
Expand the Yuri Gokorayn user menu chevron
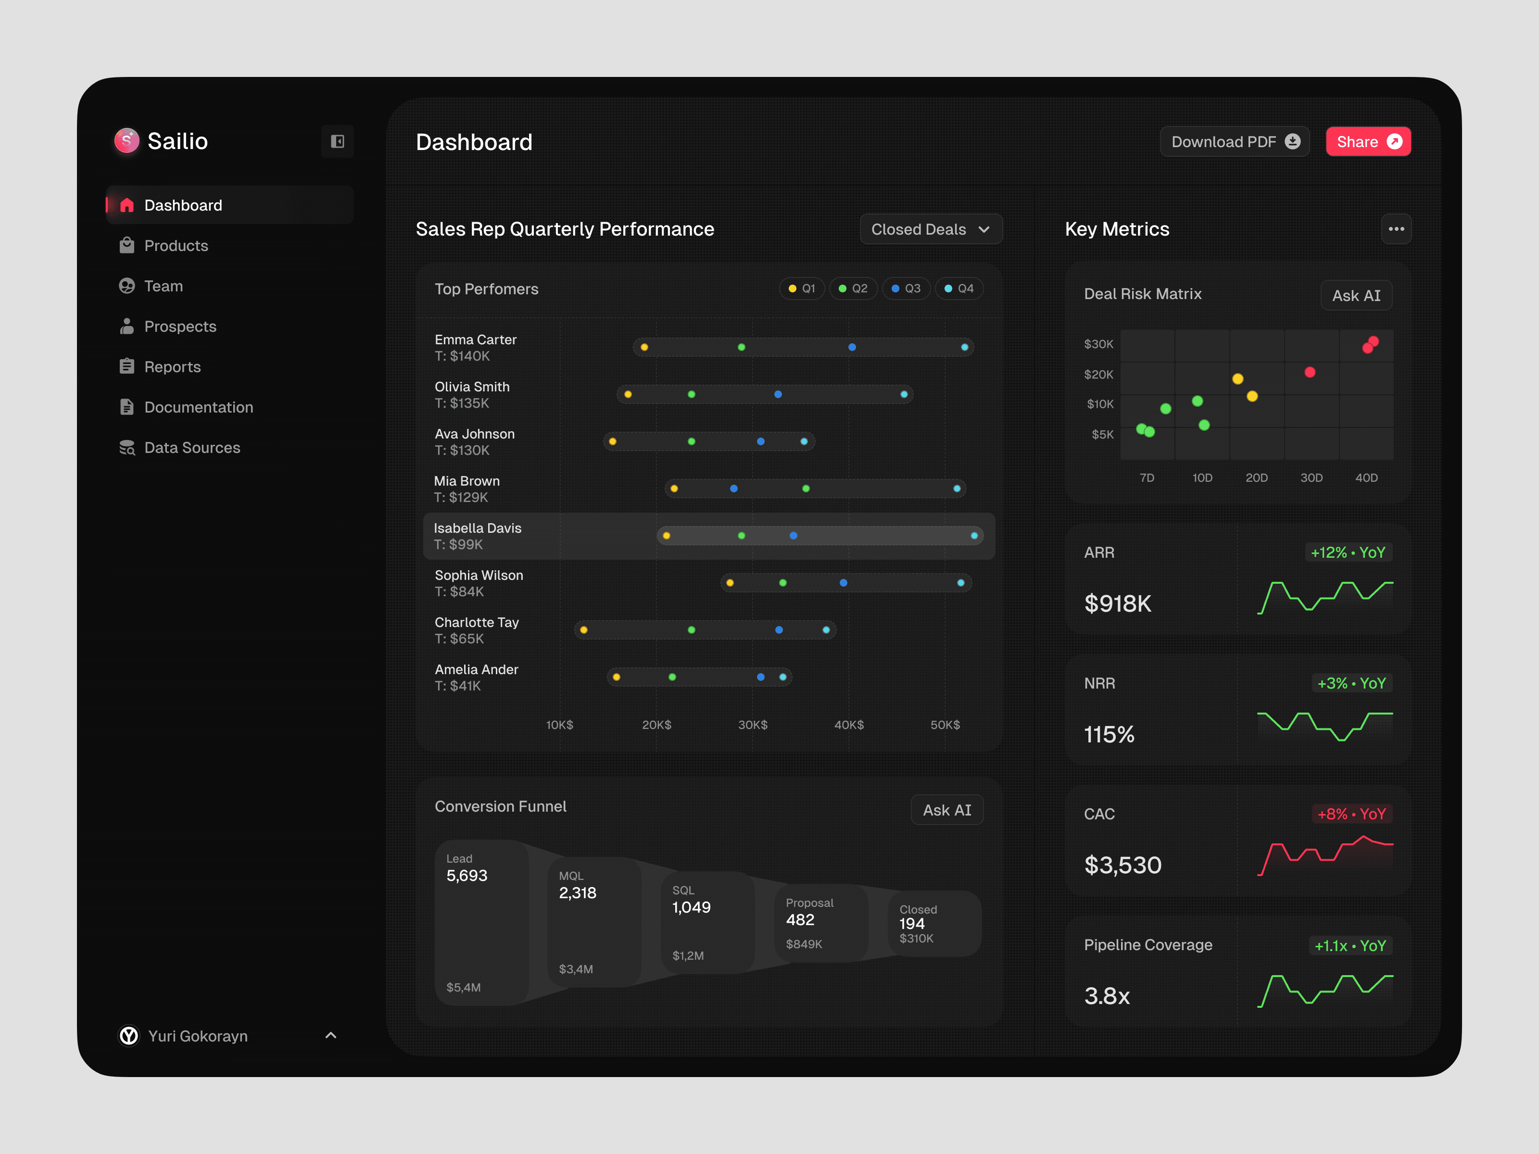[x=330, y=1036]
